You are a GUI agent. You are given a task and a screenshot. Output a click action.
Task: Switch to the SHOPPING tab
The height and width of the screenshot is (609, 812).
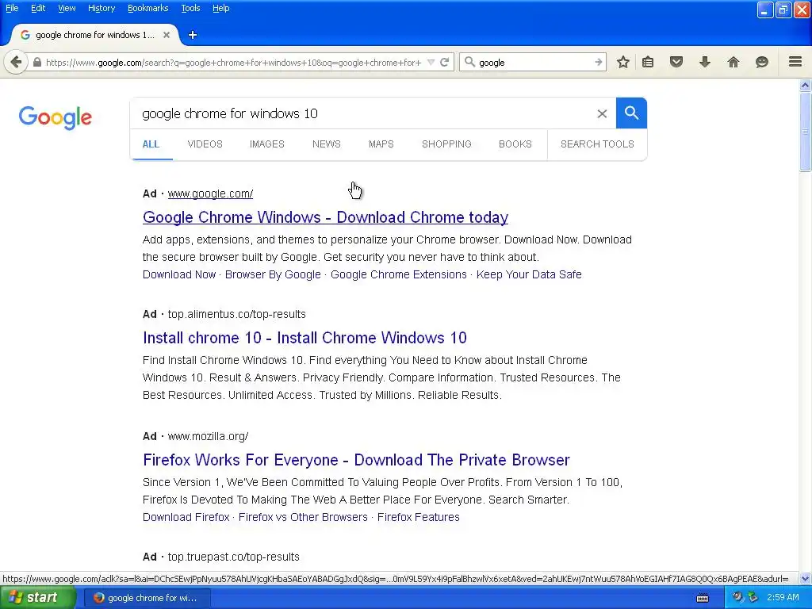tap(446, 144)
